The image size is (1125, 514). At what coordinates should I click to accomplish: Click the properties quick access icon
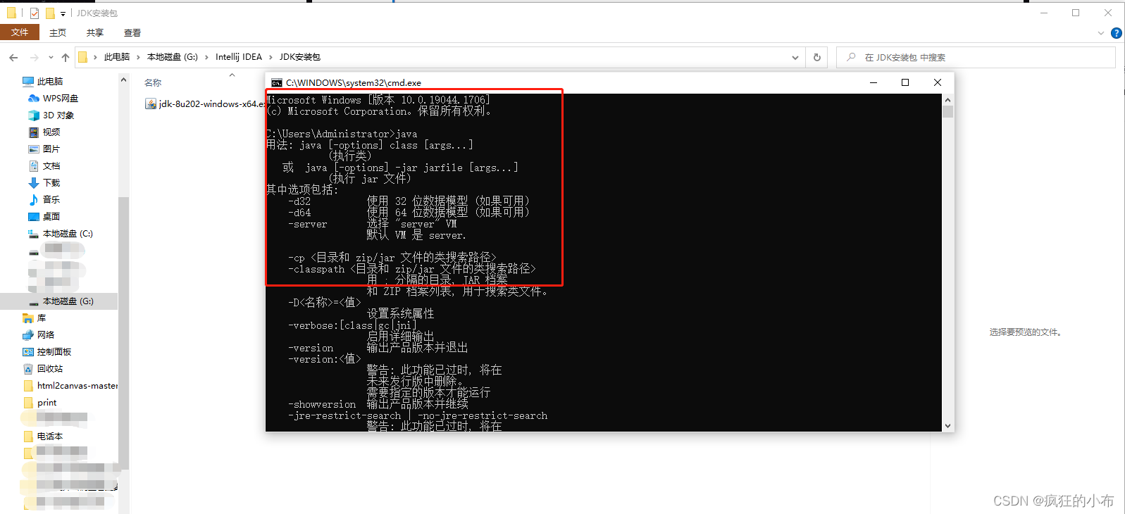click(35, 13)
